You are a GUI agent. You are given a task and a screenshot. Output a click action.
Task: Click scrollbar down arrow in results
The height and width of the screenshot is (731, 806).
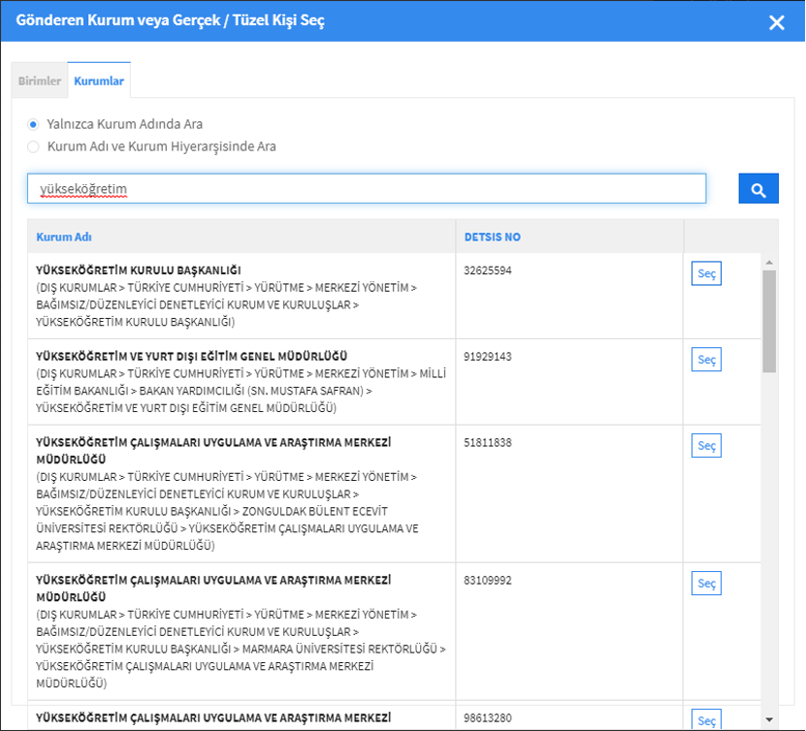[769, 719]
